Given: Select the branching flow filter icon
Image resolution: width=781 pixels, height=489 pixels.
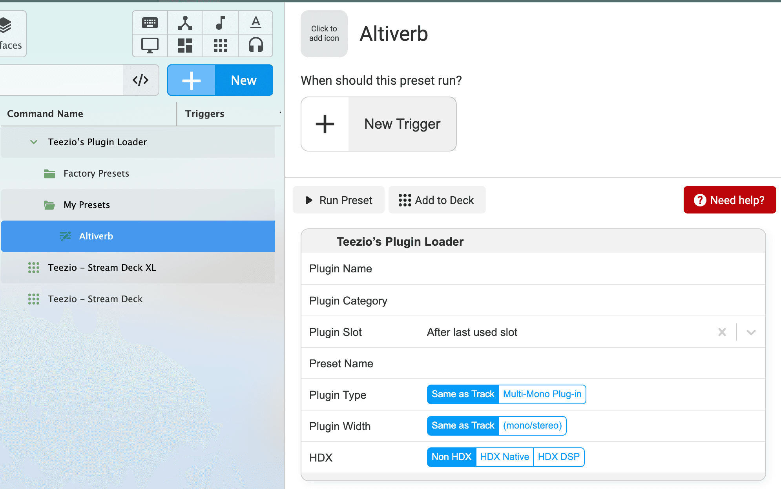Looking at the screenshot, I should click(185, 23).
